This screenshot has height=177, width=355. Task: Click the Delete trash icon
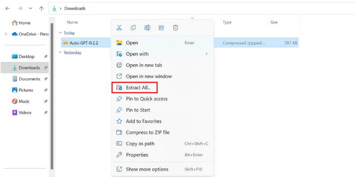tap(175, 27)
